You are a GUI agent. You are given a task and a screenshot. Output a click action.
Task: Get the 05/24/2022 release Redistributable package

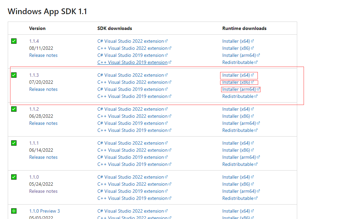click(240, 198)
